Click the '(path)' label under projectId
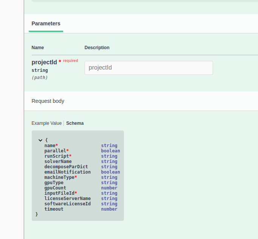The width and height of the screenshot is (258, 239). click(40, 78)
